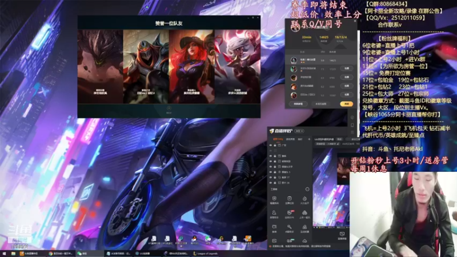Open the chat-bubble danmaku icon under the preview
The width and height of the screenshot is (457, 257).
tap(342, 234)
